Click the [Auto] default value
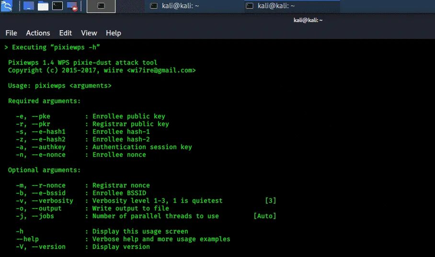Image resolution: width=435 pixels, height=257 pixels. (265, 216)
